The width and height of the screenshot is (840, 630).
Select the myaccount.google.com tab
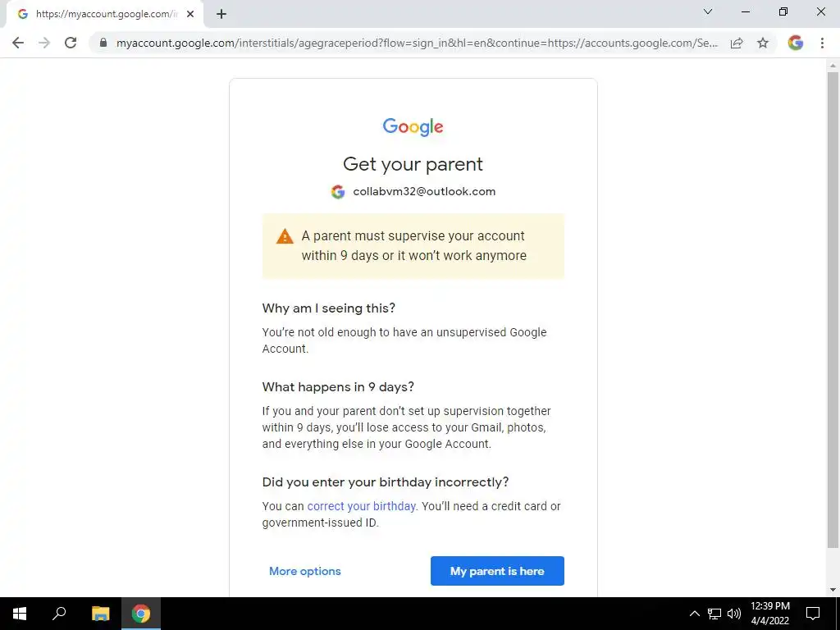105,15
